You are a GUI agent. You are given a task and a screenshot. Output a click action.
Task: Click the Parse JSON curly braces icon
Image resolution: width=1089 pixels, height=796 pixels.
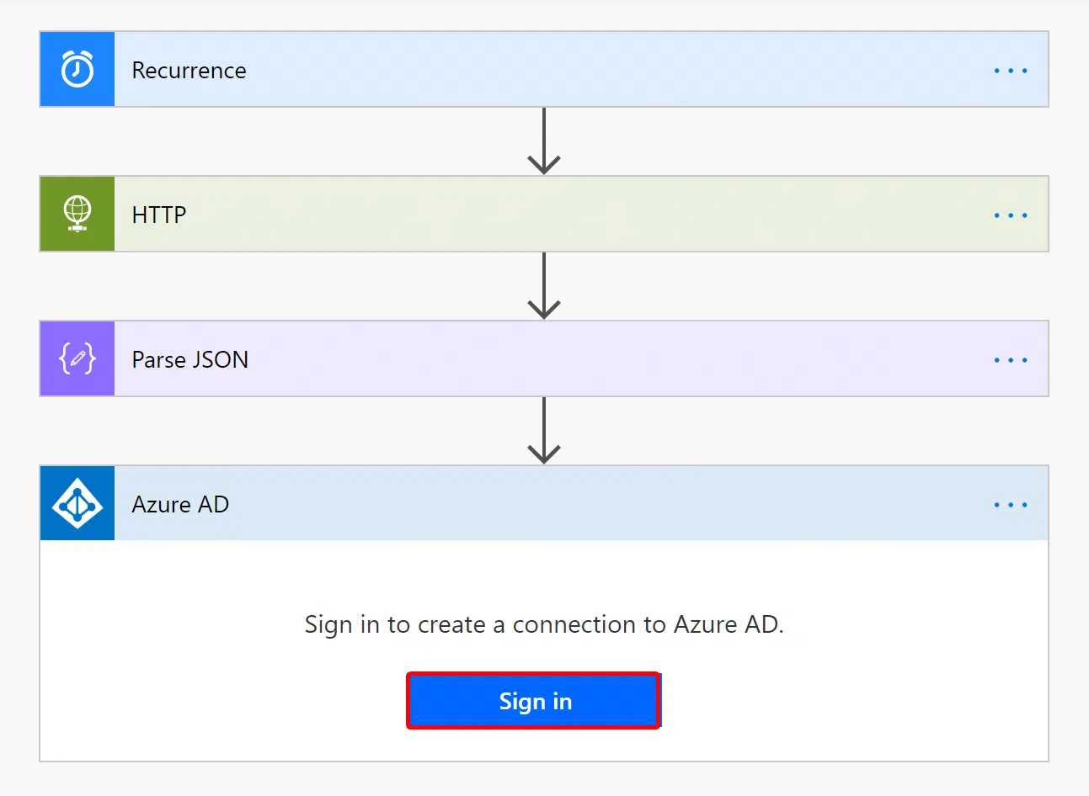click(x=77, y=358)
